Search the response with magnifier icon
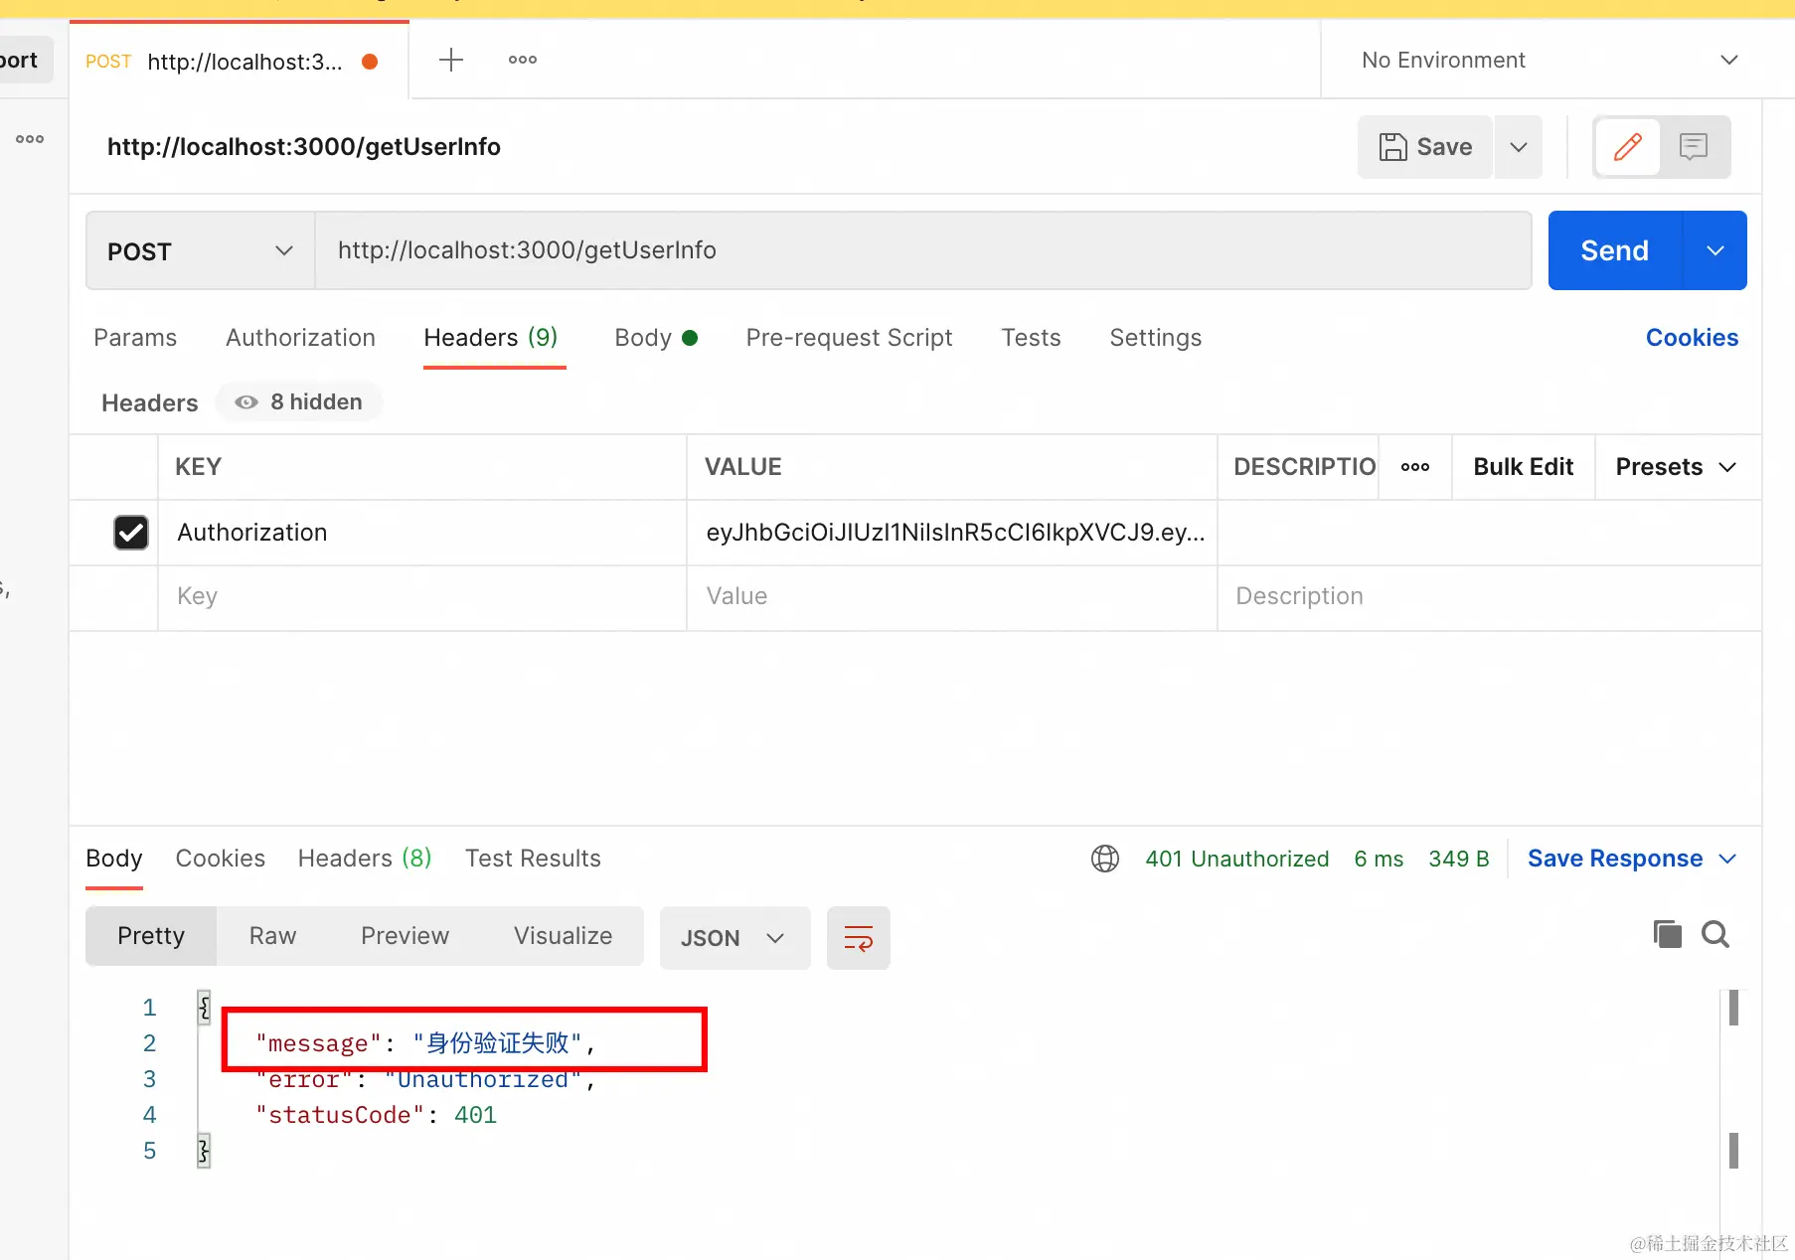The image size is (1795, 1260). (x=1715, y=934)
